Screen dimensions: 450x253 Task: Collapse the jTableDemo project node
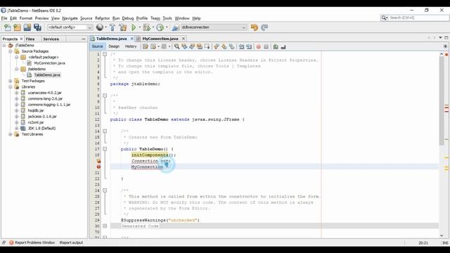[x=4, y=45]
